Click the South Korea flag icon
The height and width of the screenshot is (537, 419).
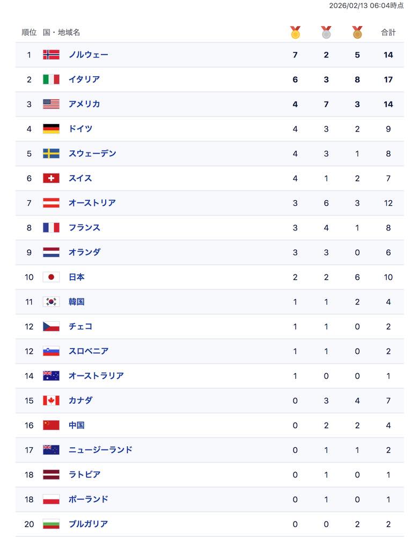tap(51, 302)
